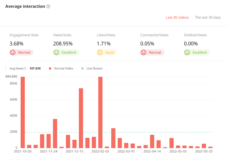Click the Good badge under Likes/Views
Screen dimensions: 229x160
(x=110, y=52)
